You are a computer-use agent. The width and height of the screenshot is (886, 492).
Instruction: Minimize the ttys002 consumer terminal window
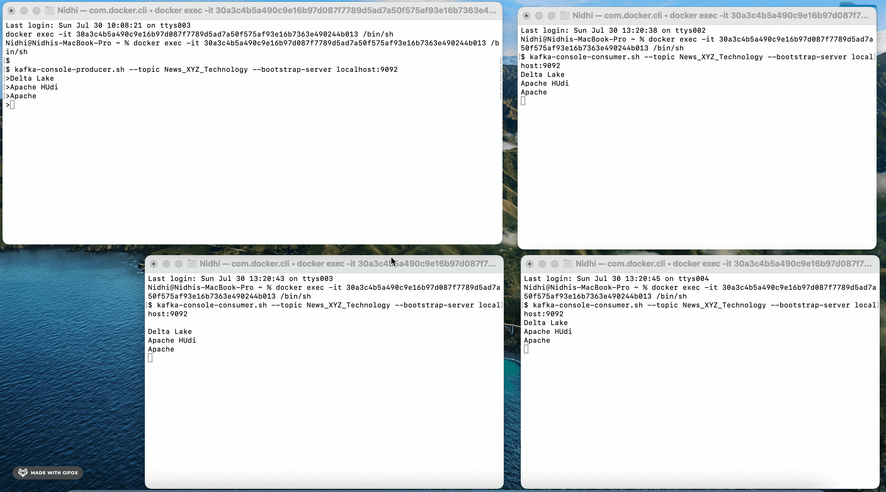[539, 16]
